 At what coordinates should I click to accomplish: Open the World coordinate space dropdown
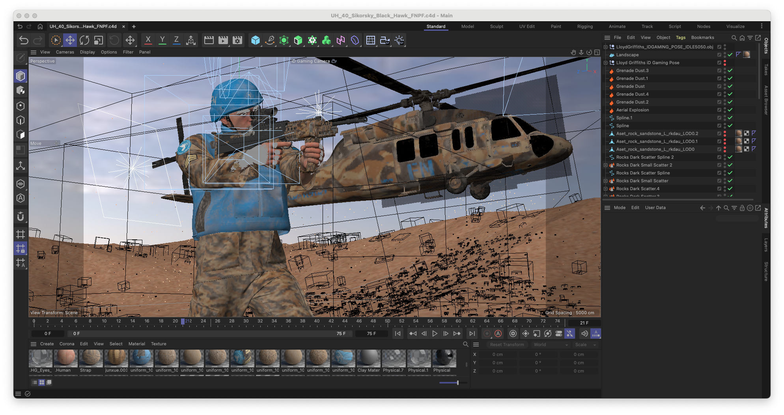click(x=551, y=345)
